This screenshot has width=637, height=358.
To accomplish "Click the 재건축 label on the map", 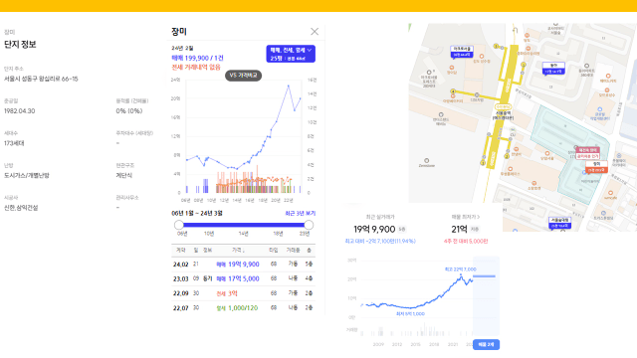I will [587, 152].
